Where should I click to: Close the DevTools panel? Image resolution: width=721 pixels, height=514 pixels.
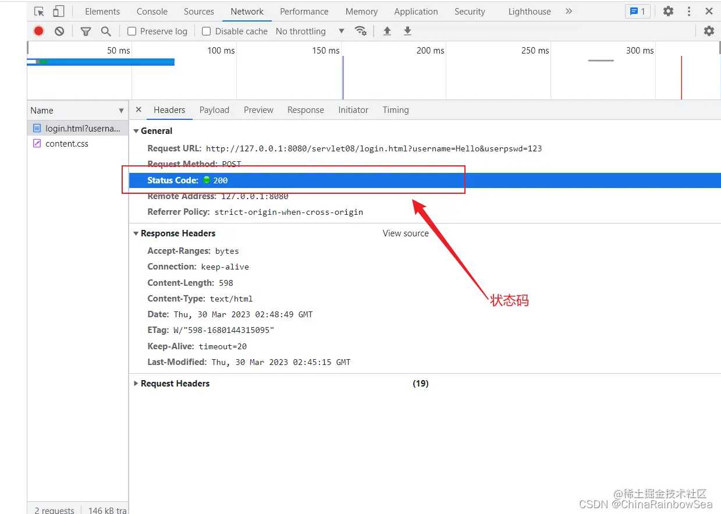709,12
